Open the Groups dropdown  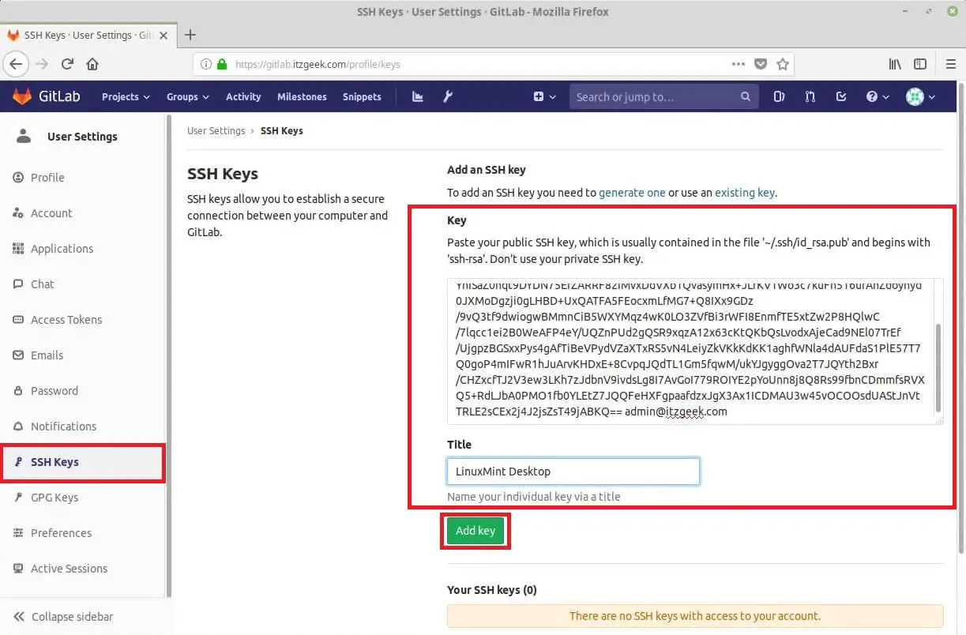pyautogui.click(x=187, y=96)
